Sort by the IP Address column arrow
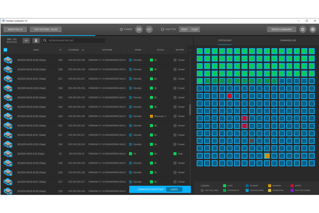The width and height of the screenshot is (319, 213). coord(83,50)
